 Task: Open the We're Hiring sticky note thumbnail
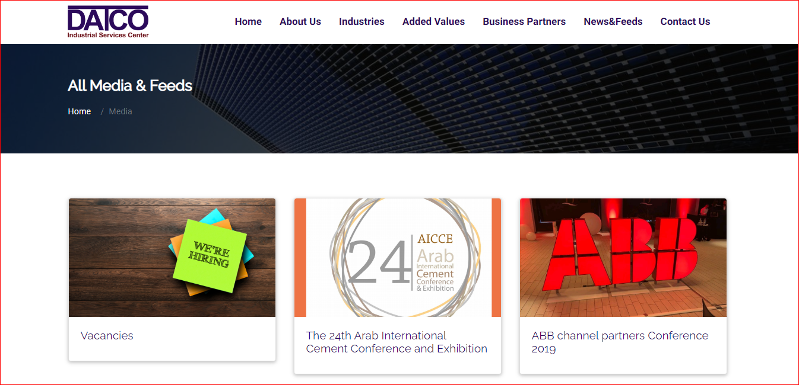point(172,258)
